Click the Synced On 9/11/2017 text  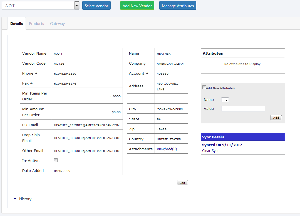point(222,145)
